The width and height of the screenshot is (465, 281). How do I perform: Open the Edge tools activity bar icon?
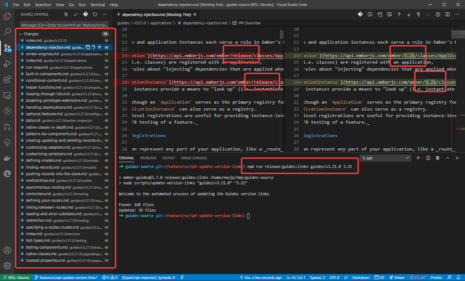click(x=7, y=174)
